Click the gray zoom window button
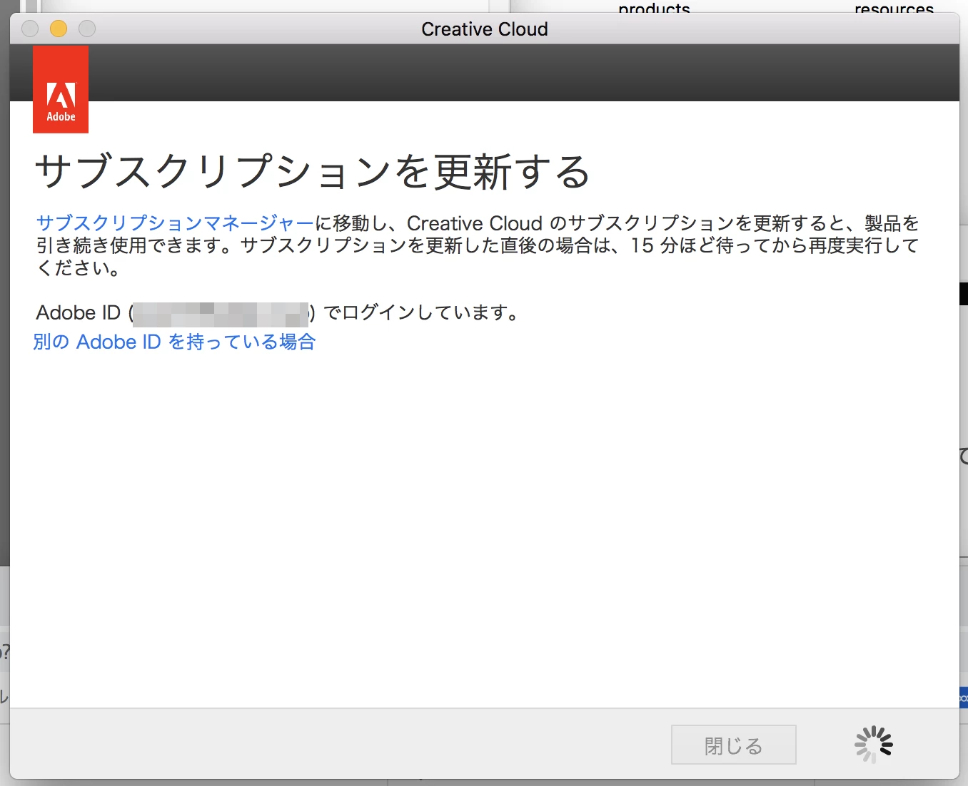 click(87, 29)
